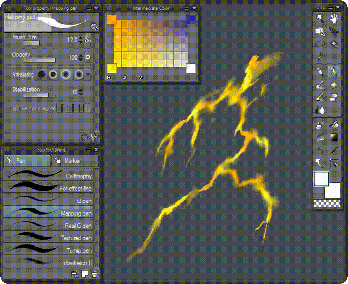This screenshot has width=348, height=284.
Task: Select the ellipse Selection area tool
Action: [320, 44]
